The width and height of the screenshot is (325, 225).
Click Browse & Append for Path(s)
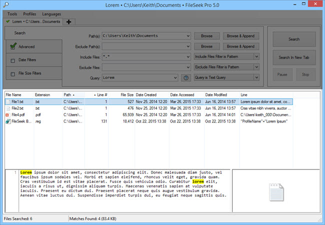click(240, 36)
